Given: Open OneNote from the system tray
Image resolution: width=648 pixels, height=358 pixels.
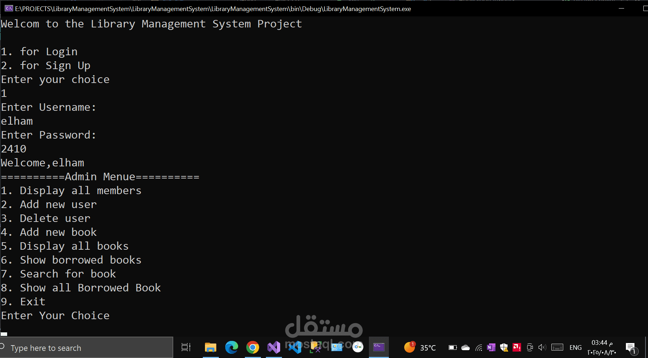Looking at the screenshot, I should pos(491,347).
